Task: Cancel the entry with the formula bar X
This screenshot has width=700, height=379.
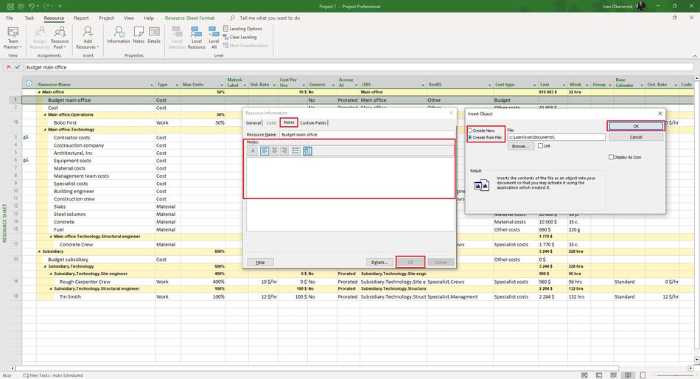Action: click(x=9, y=67)
